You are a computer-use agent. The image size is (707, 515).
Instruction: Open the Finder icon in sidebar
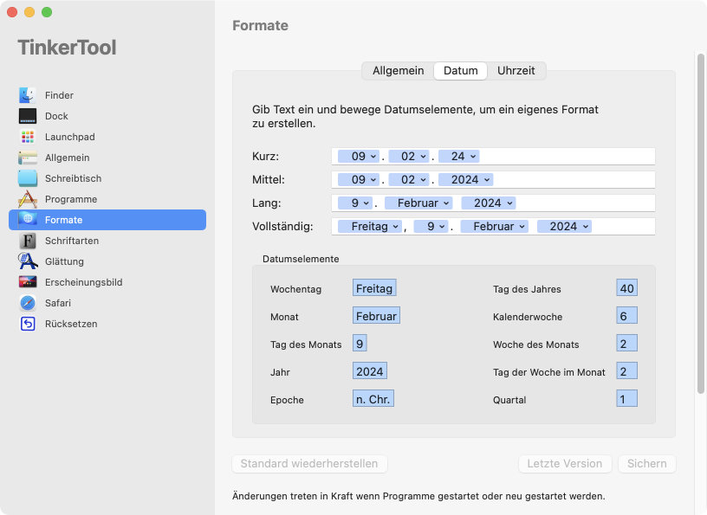(28, 95)
